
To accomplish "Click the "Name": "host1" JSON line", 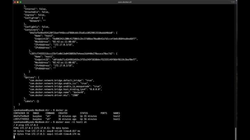I will pos(44,57).
